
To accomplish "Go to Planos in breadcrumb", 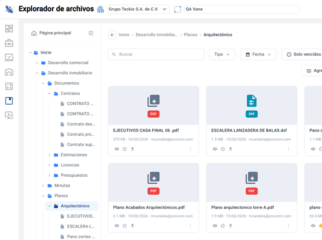I will coord(190,35).
